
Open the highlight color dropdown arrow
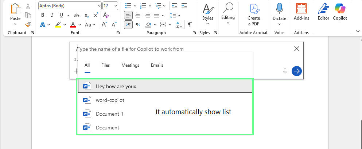[x=65, y=25]
